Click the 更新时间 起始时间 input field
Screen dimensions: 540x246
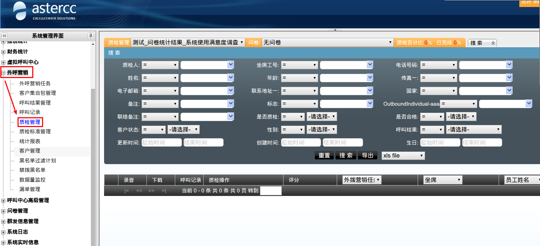point(162,142)
